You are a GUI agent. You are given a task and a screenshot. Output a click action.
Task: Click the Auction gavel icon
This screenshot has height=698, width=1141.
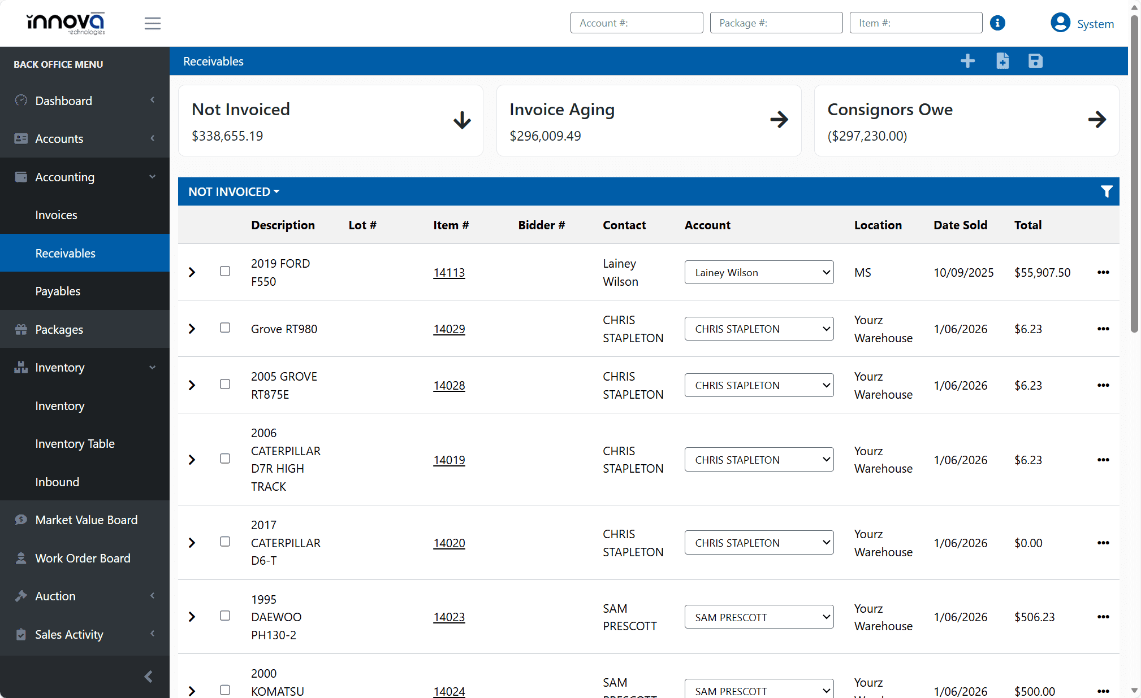tap(21, 596)
